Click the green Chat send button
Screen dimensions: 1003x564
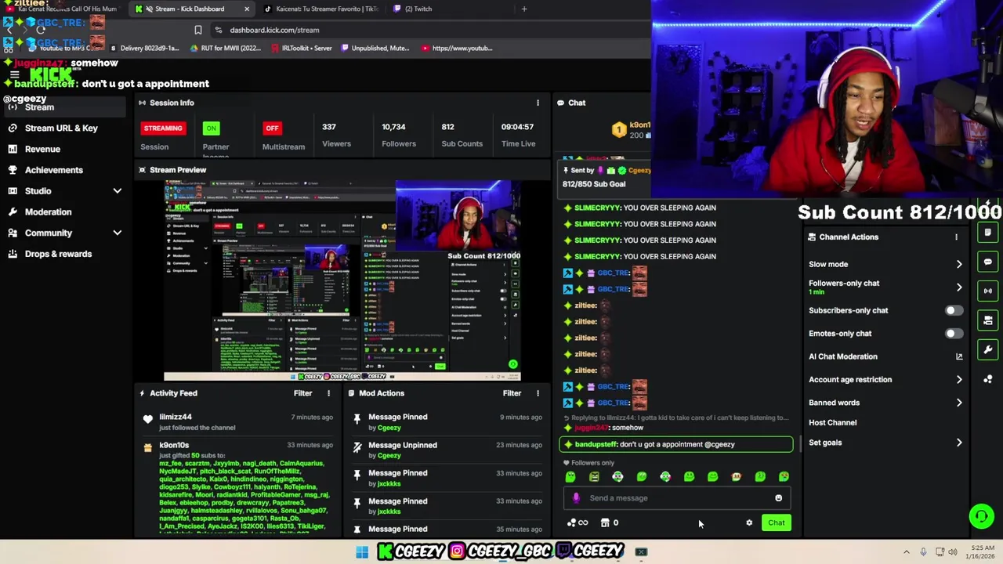[776, 522]
